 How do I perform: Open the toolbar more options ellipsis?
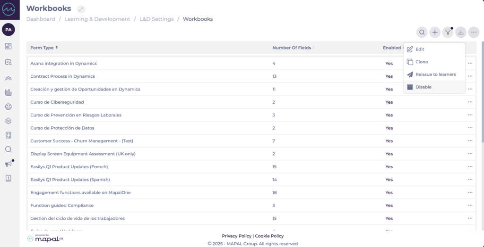(x=474, y=32)
